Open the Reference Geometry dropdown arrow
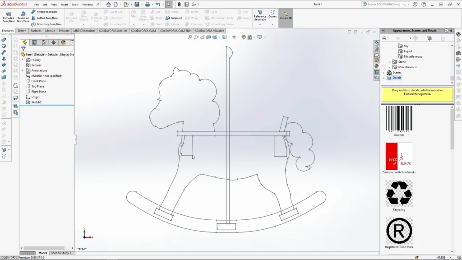Viewport: 462px width, 260px height. coord(260,25)
